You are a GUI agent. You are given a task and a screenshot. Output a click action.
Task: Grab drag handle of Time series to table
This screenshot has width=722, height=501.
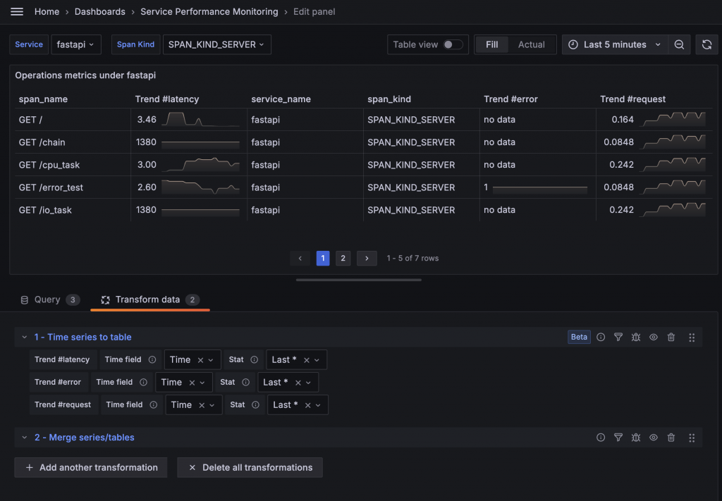click(692, 338)
